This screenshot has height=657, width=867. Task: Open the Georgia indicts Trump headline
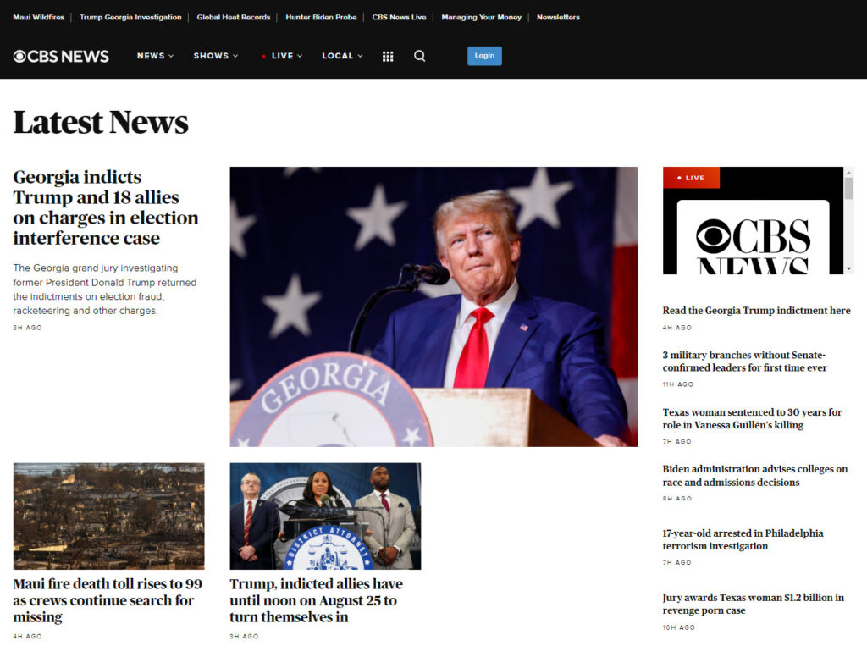[106, 207]
